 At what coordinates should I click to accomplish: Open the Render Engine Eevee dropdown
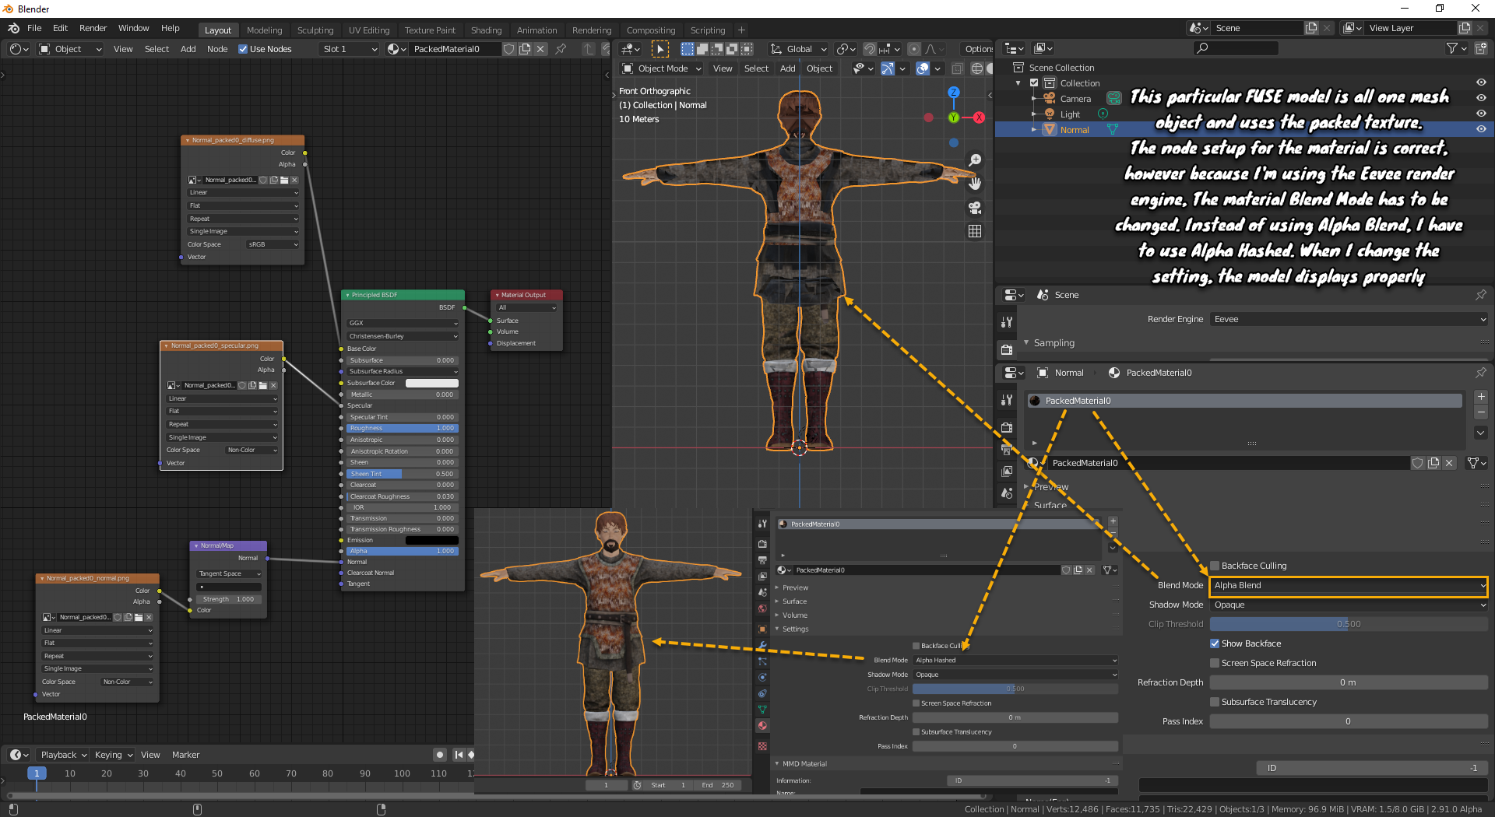(x=1348, y=319)
